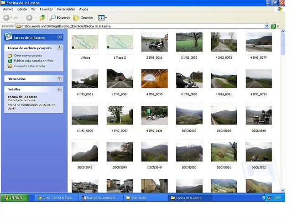
Task: Open the Ver menu
Action: click(33, 9)
